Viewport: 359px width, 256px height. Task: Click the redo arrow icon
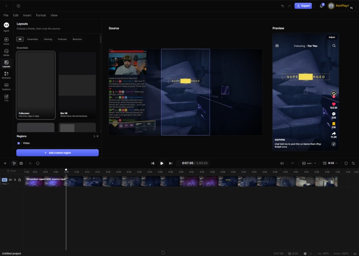[x=289, y=6]
